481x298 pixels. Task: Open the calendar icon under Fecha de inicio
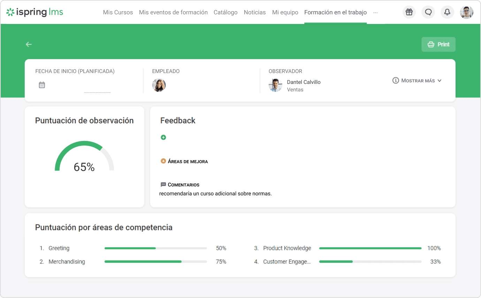(x=42, y=85)
